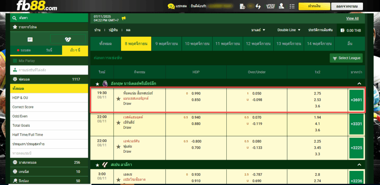Expand +3331 more markets for West Ham match
Viewport: 380px width, 185px height.
(356, 124)
